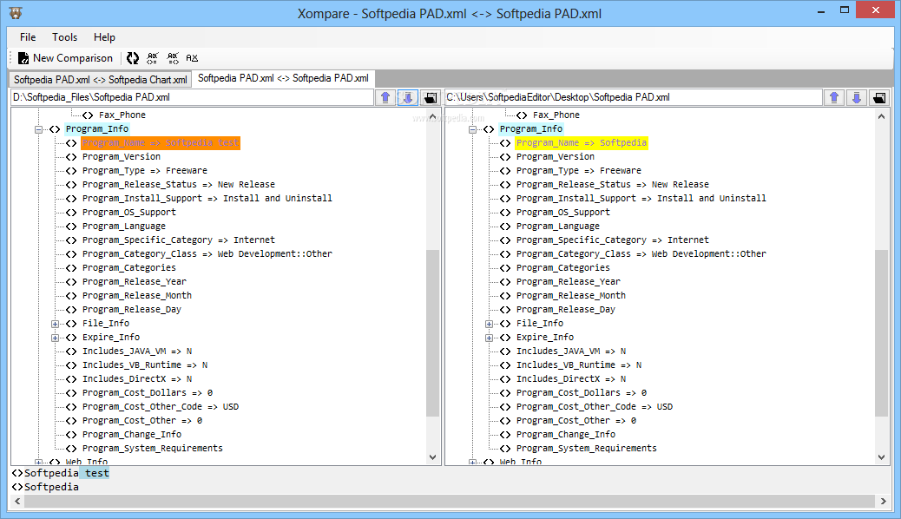
Task: Click right pane next difference down arrow
Action: pyautogui.click(x=856, y=98)
